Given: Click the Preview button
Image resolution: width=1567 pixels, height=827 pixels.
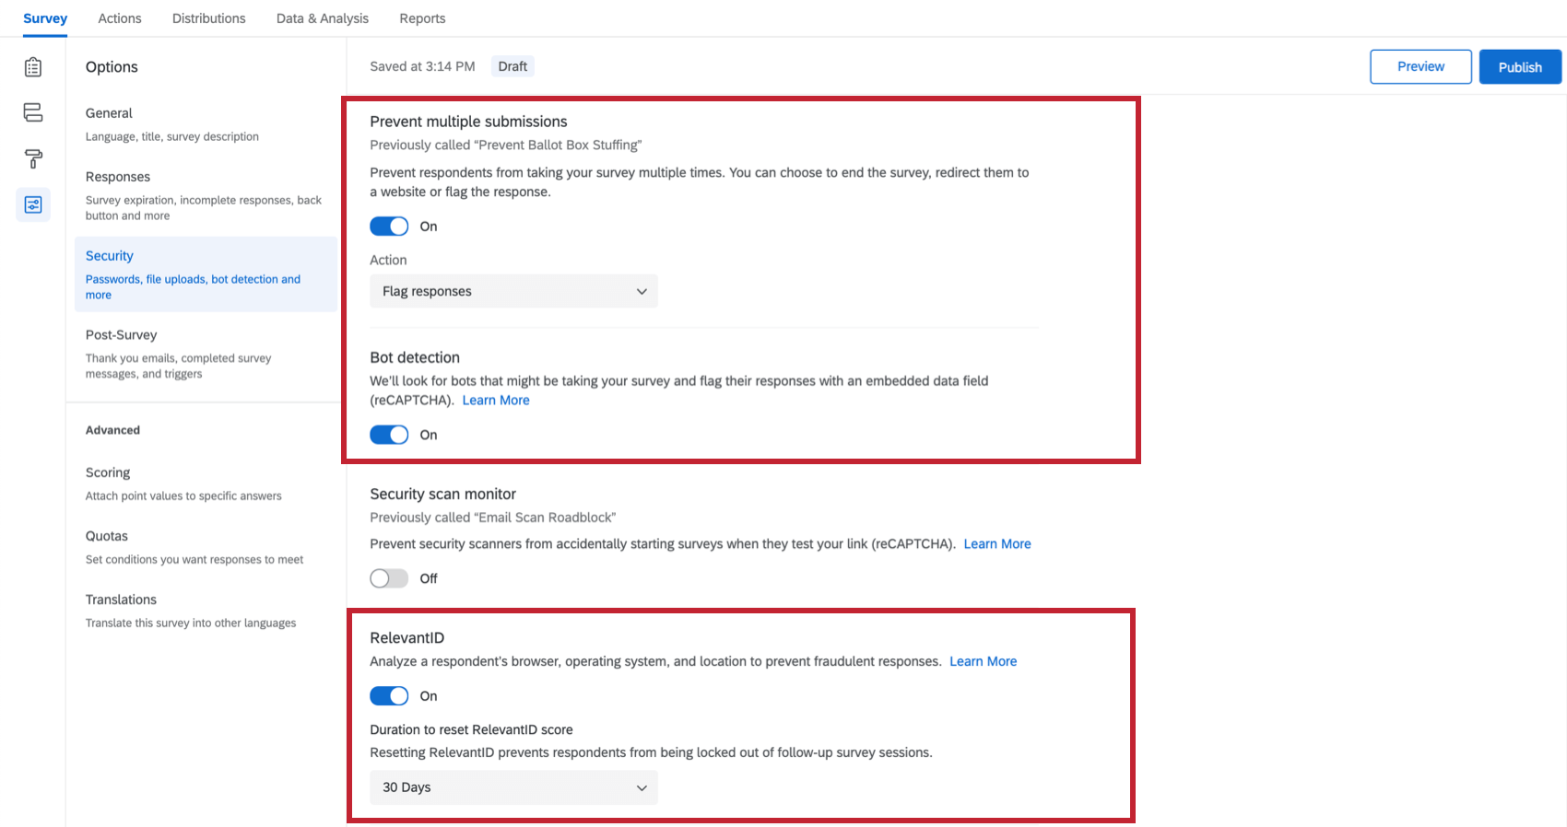Looking at the screenshot, I should (x=1420, y=67).
